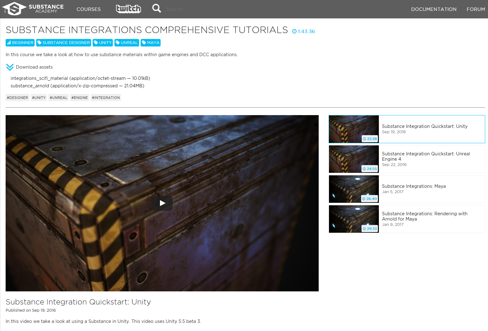
Task: Click the MAYA tag badge
Action: [x=151, y=42]
